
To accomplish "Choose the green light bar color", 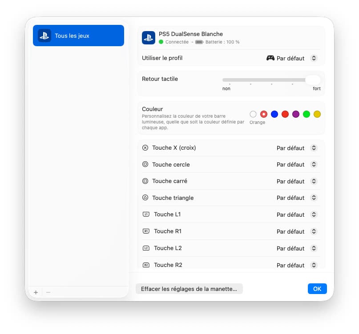I will 307,114.
